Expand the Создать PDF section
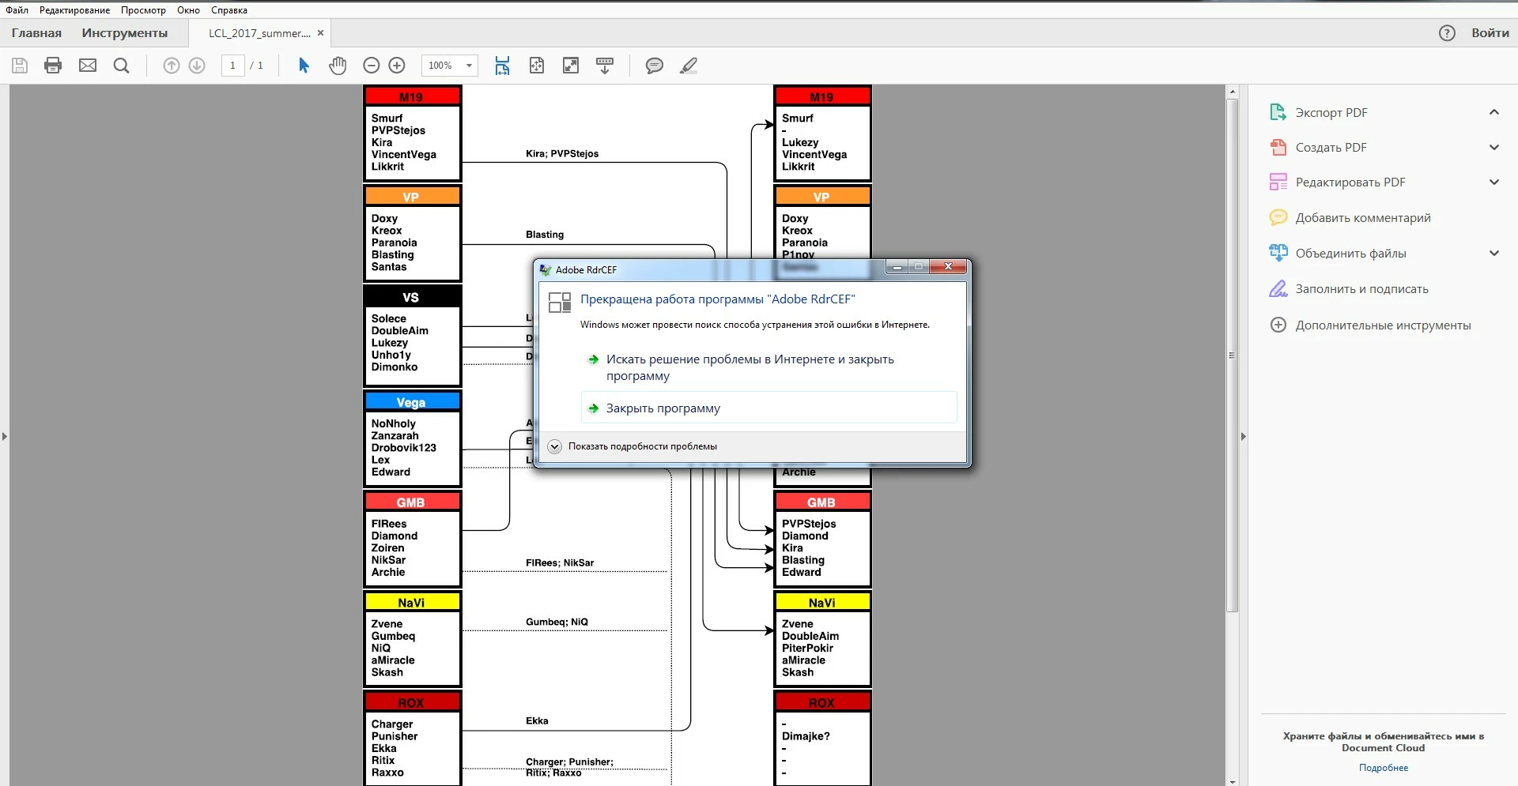Image resolution: width=1518 pixels, height=786 pixels. (1494, 147)
